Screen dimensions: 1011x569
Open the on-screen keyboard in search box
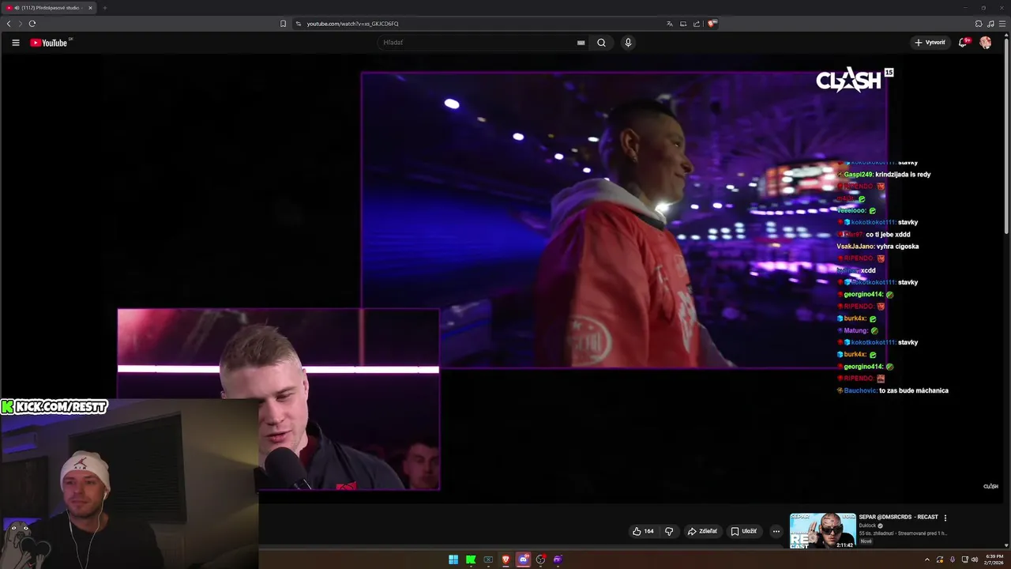click(x=581, y=43)
